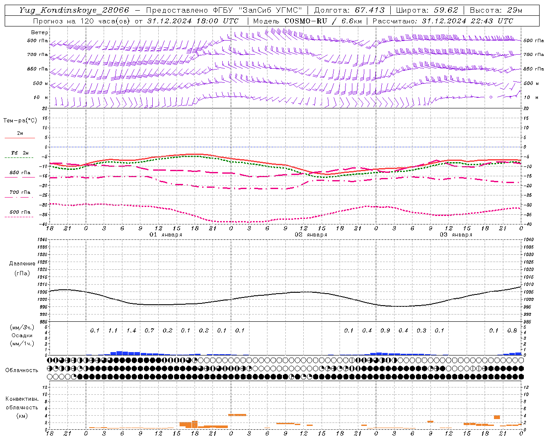Click the precipitation value "0.9"
The height and width of the screenshot is (437, 546).
coord(385,331)
